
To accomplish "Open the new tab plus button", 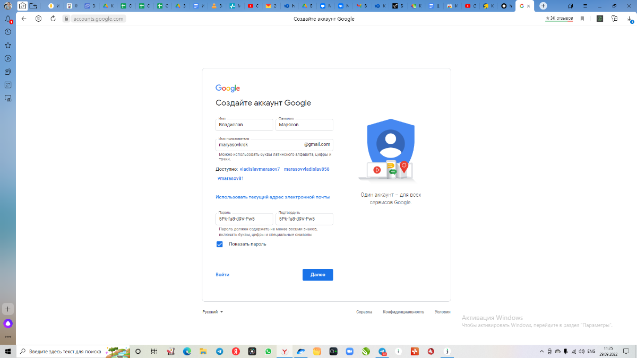I will tap(543, 6).
